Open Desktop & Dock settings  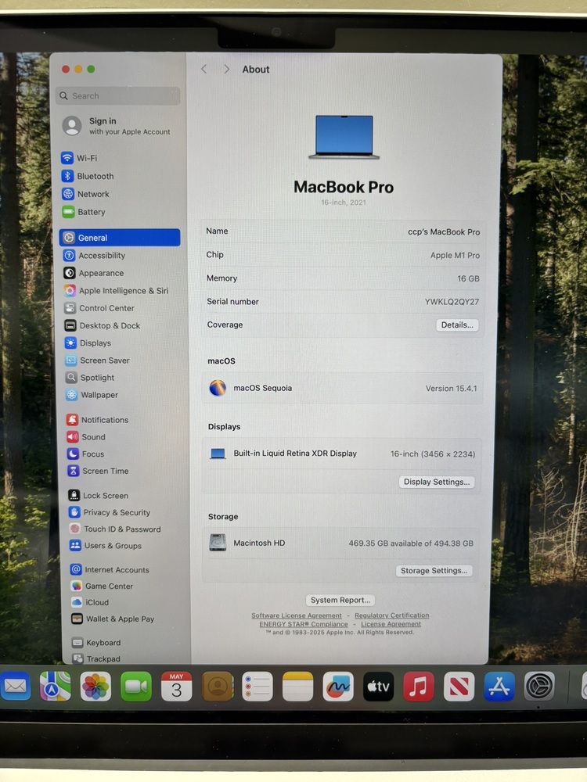103,325
